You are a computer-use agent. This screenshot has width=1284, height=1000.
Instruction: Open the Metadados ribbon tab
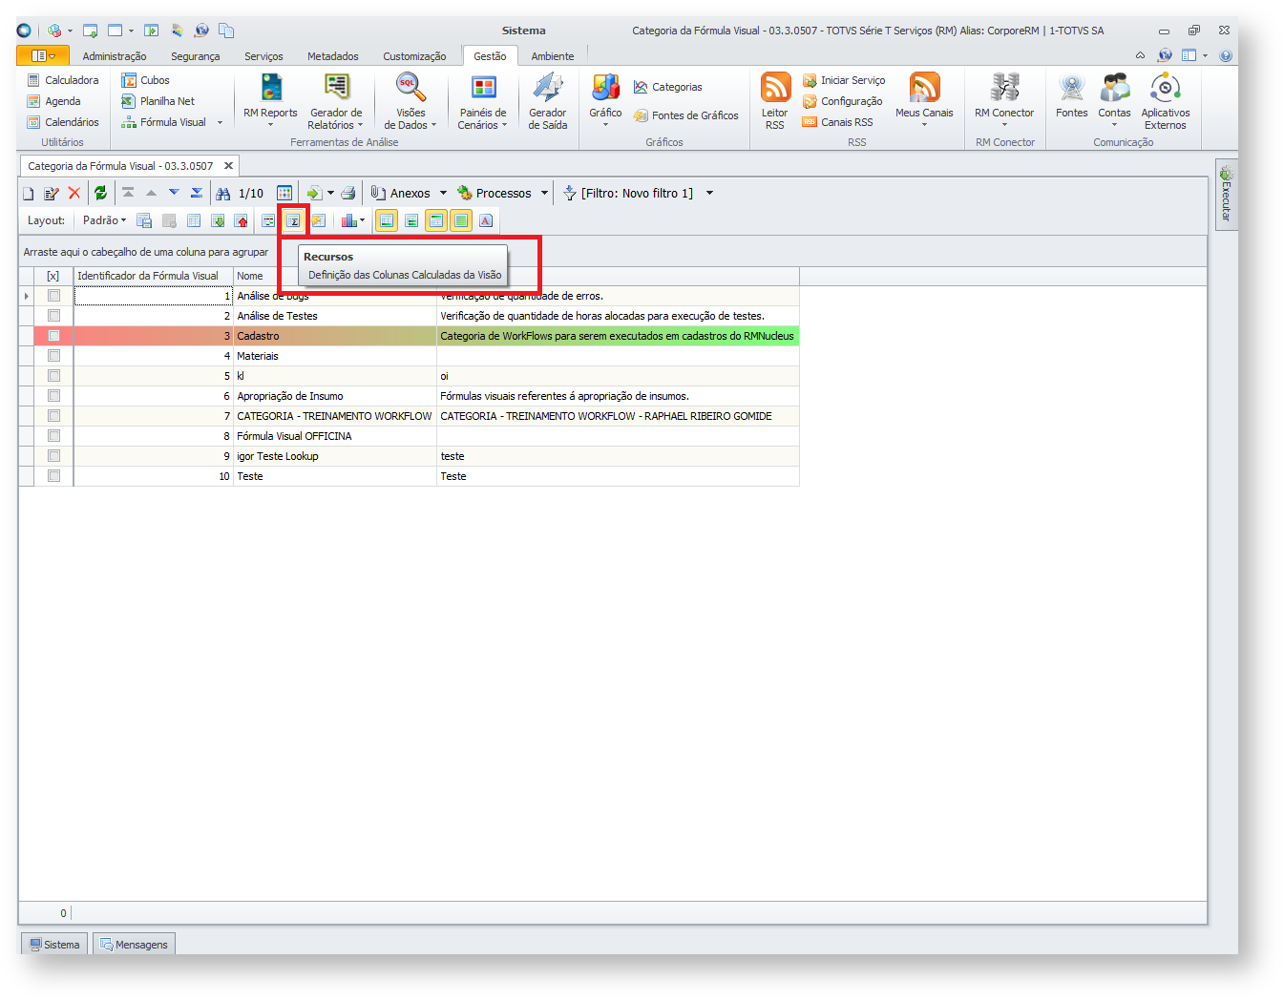tap(333, 56)
